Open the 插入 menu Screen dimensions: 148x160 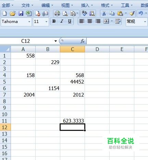87,5
